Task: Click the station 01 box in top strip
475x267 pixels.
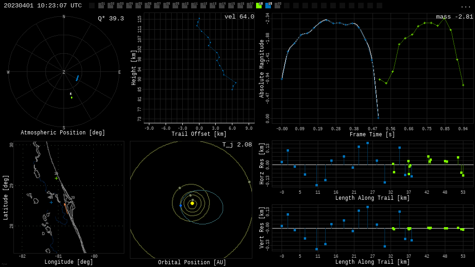Action: pos(101,6)
